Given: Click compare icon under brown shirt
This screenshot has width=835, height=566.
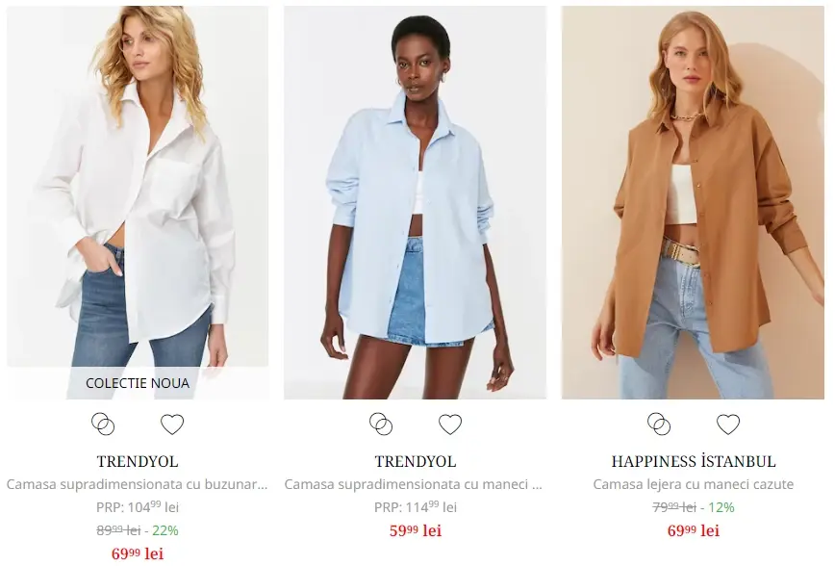Looking at the screenshot, I should click(x=659, y=424).
